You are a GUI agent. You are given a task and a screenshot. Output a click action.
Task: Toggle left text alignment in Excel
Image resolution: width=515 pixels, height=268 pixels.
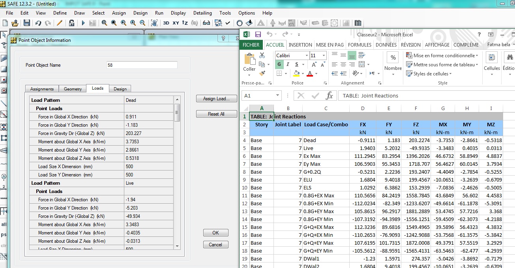pos(335,64)
